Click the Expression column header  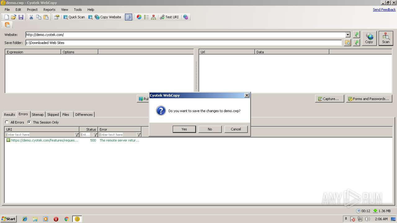[33, 52]
